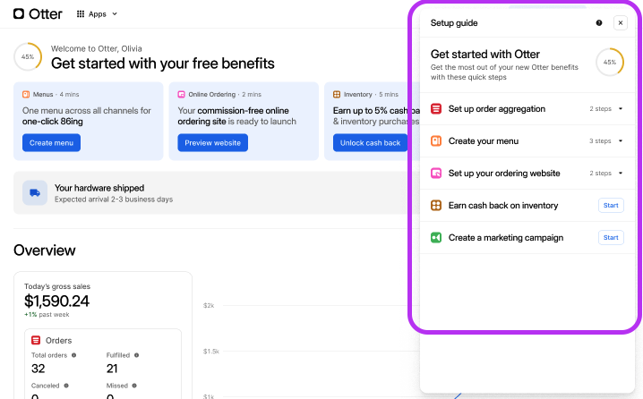Viewport: 643px width, 399px height.
Task: Click the order aggregation red icon
Action: pos(436,109)
